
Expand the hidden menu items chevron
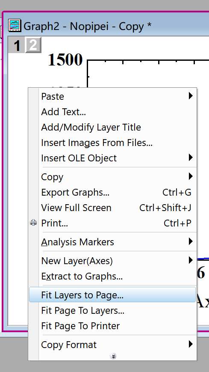(x=113, y=356)
